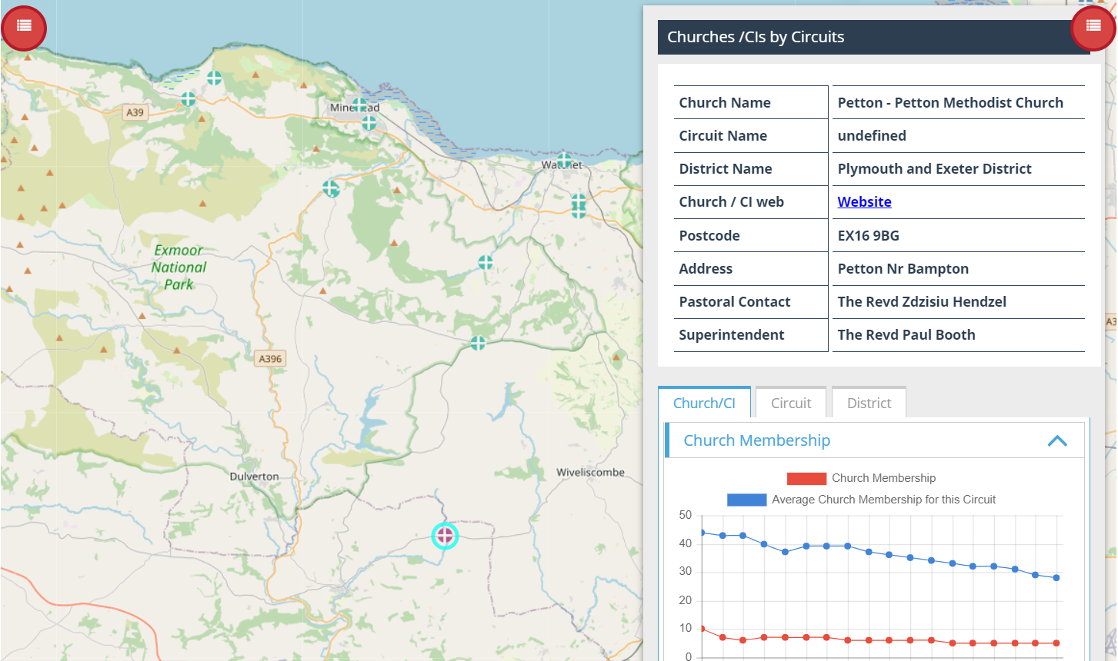Screen dimensions: 1118x661
Task: Click the northernmost church marker on the coast
Action: (214, 78)
